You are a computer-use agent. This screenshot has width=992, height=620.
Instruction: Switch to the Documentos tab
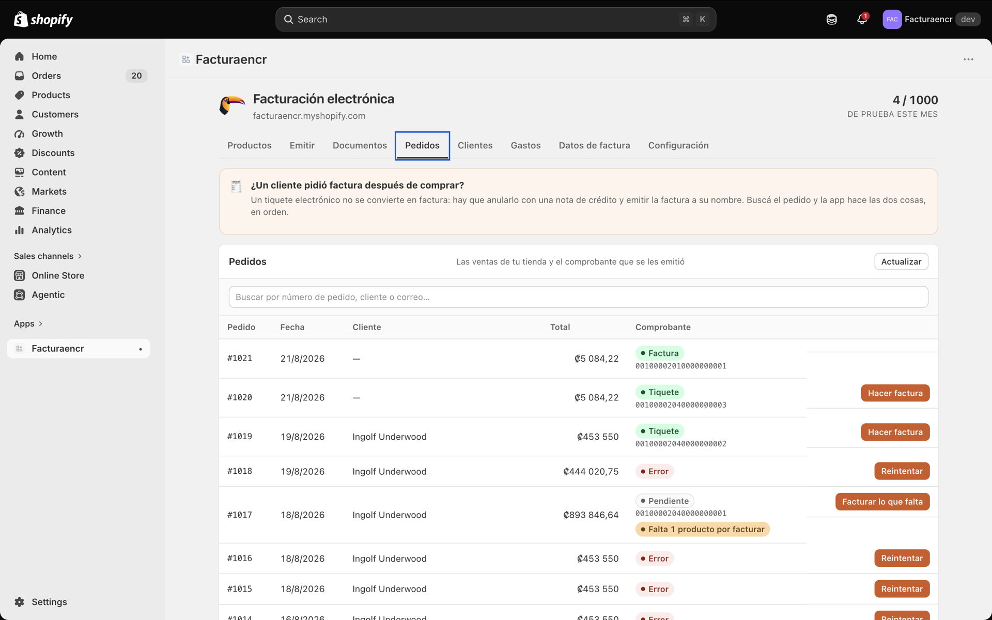360,145
